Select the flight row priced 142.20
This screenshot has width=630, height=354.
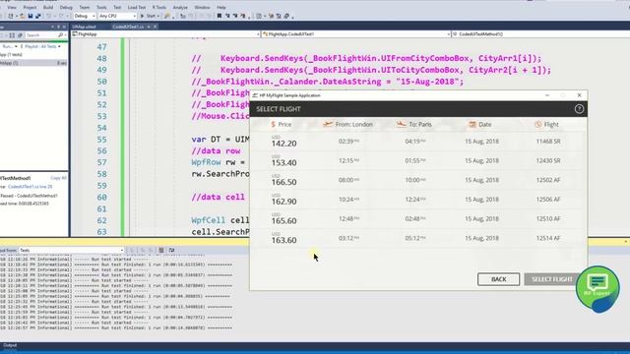417,142
